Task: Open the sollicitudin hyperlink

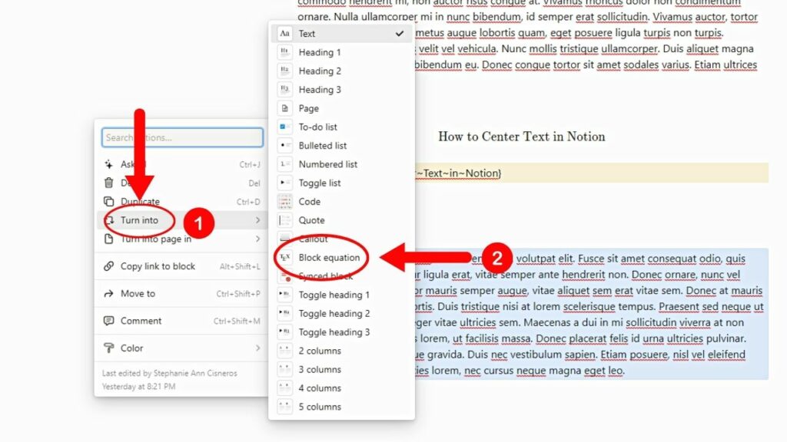Action: (623, 17)
